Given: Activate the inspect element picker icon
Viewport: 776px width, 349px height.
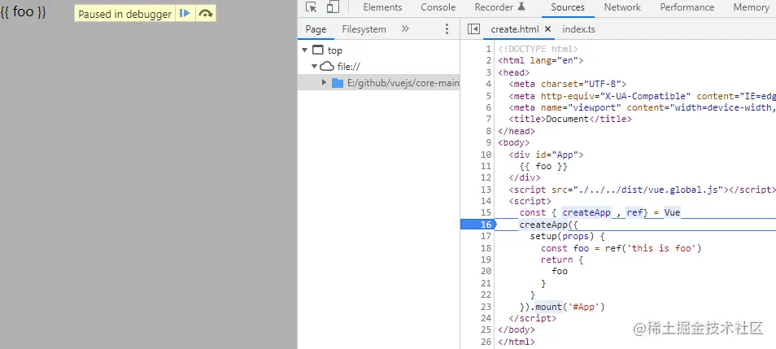Looking at the screenshot, I should click(312, 7).
